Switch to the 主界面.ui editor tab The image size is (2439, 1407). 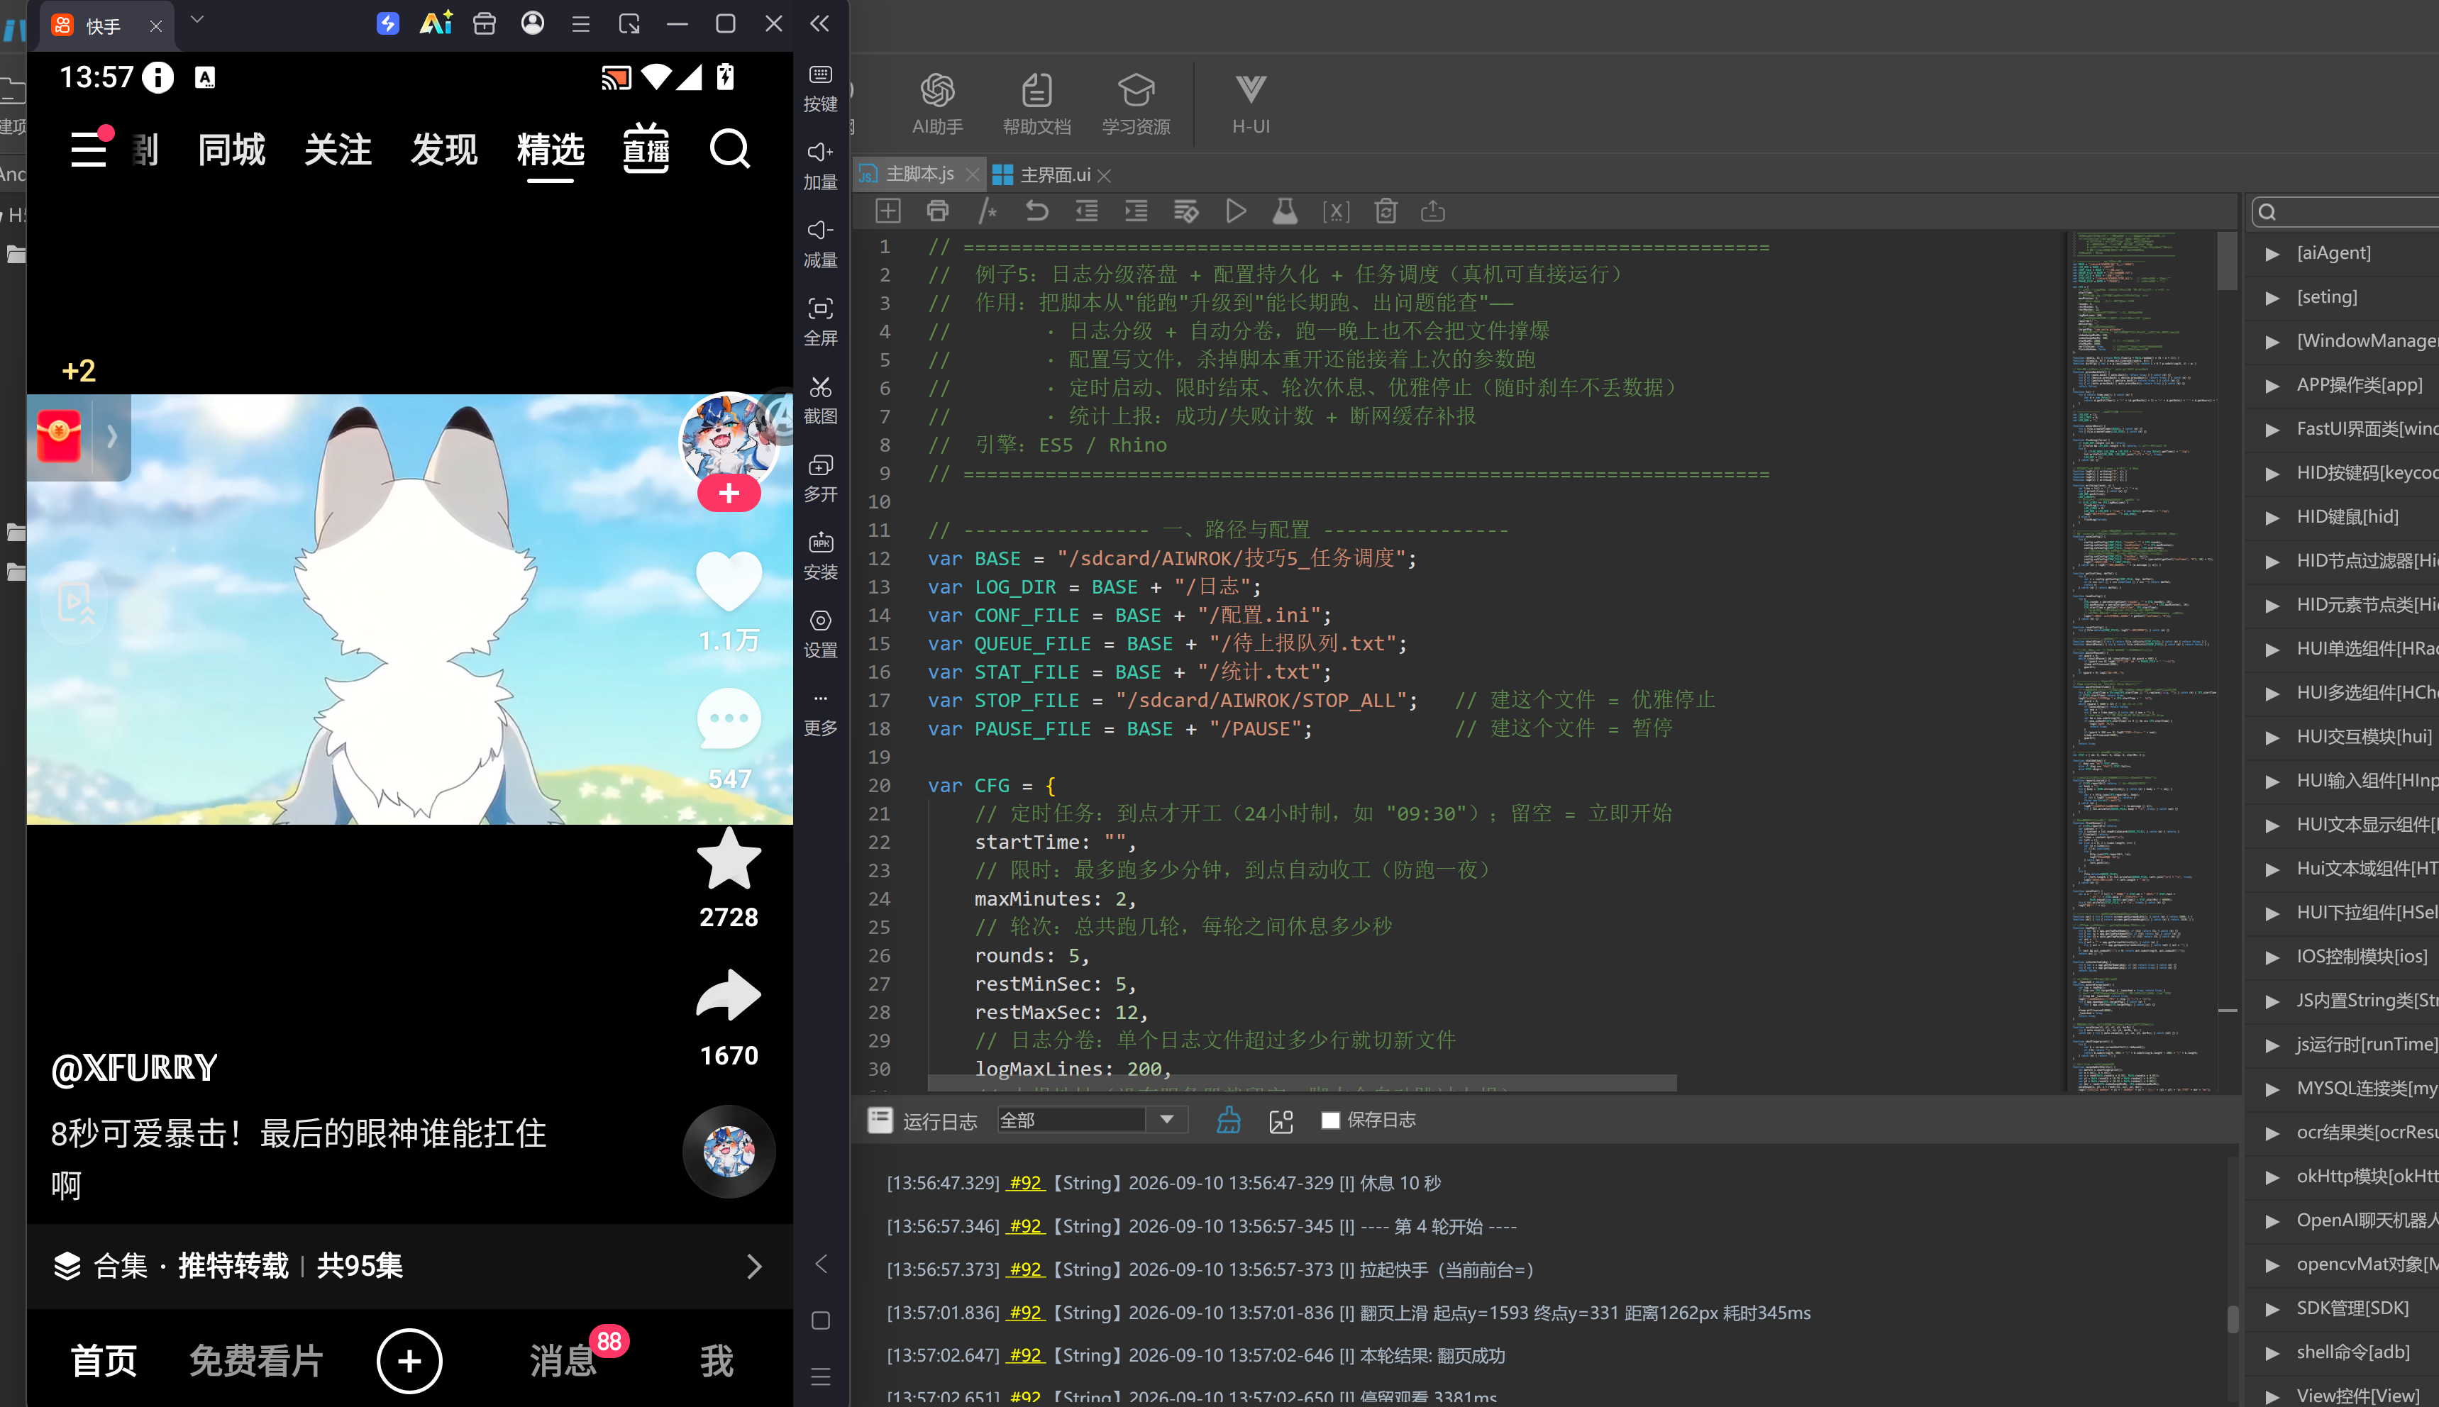(x=1055, y=175)
